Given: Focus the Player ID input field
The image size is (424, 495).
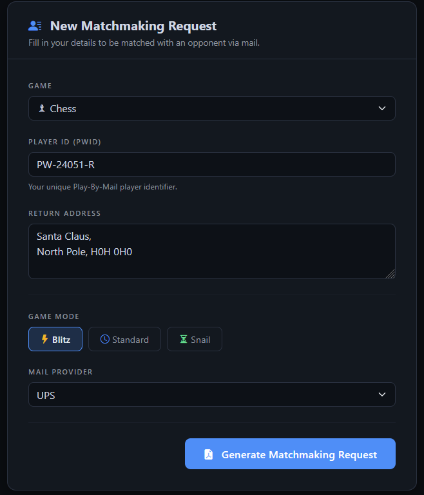Looking at the screenshot, I should pos(211,164).
